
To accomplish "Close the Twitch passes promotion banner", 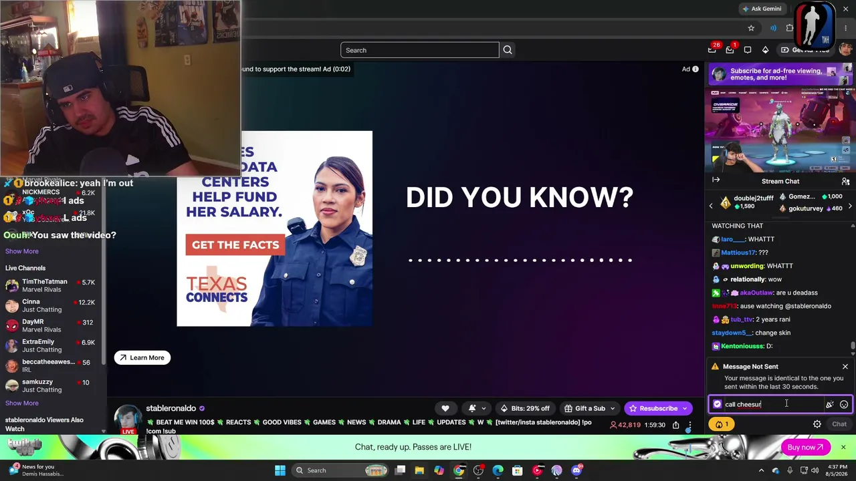I will [843, 447].
